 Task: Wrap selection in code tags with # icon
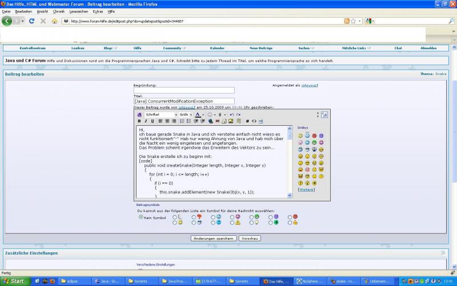click(x=247, y=121)
